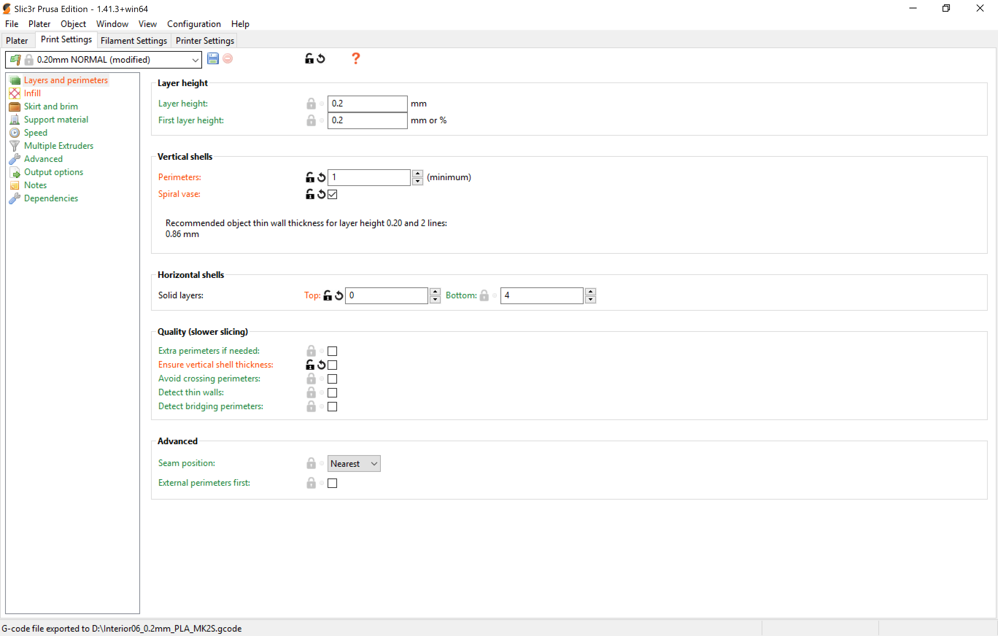Switch to the Filament Settings tab
This screenshot has height=636, width=998.
pyautogui.click(x=134, y=40)
